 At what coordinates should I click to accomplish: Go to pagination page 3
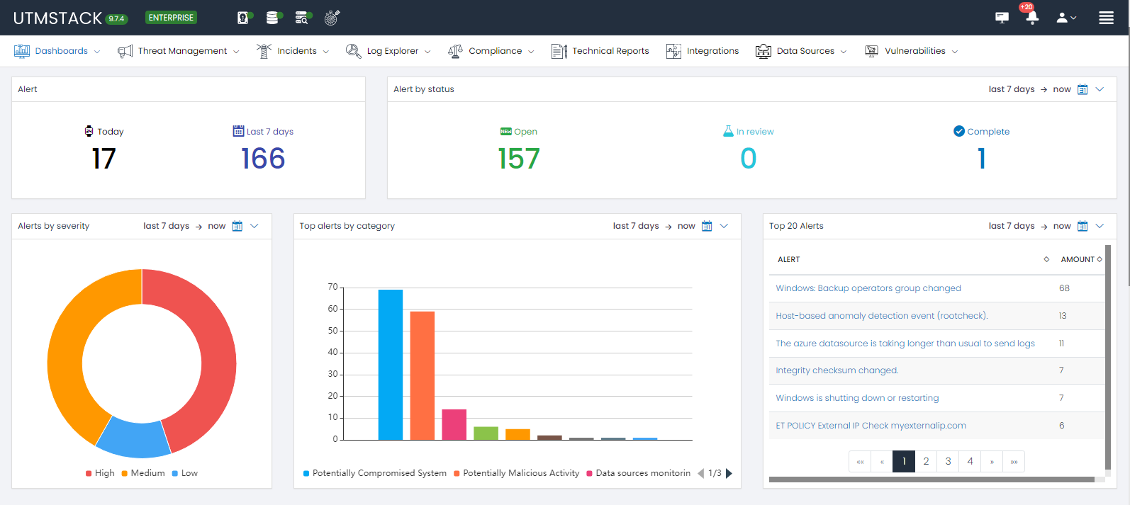[948, 461]
